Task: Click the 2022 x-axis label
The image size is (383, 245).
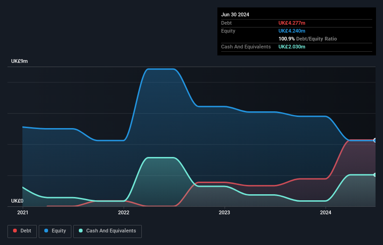Action: point(124,212)
